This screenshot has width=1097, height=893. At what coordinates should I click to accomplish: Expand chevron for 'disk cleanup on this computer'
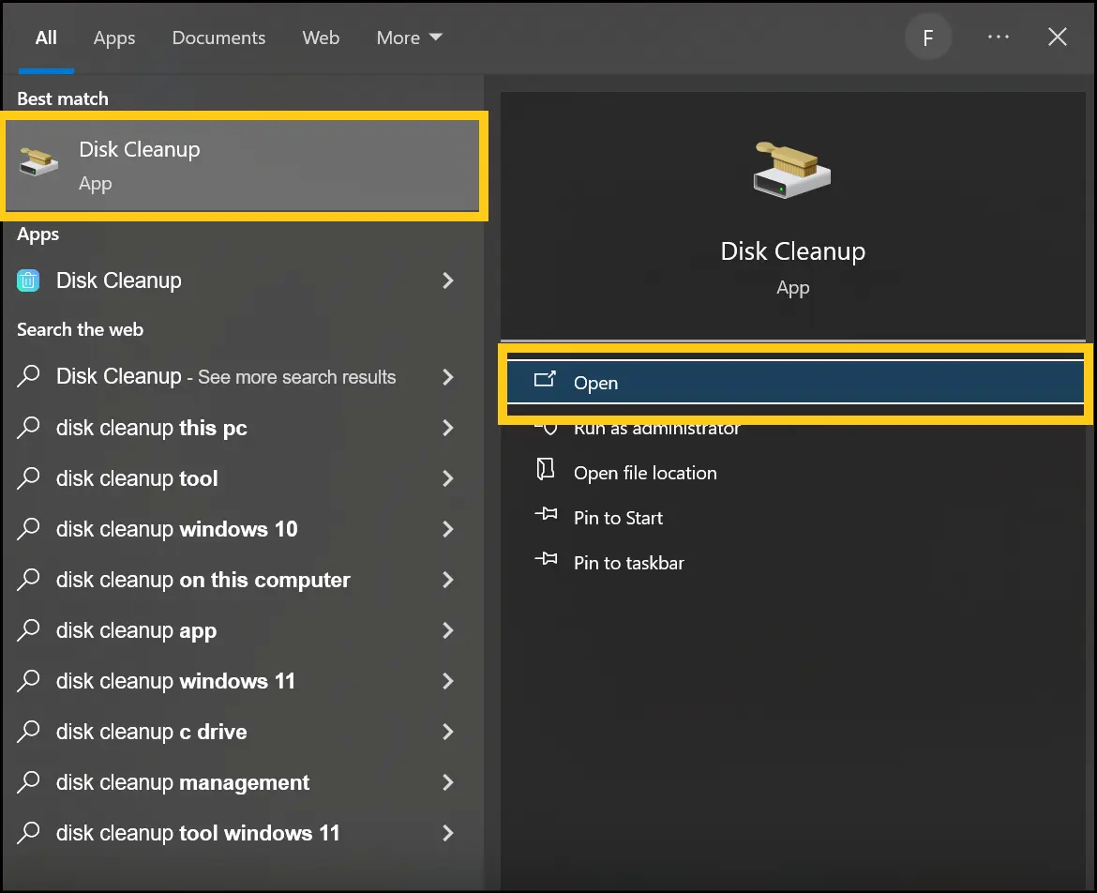(448, 580)
